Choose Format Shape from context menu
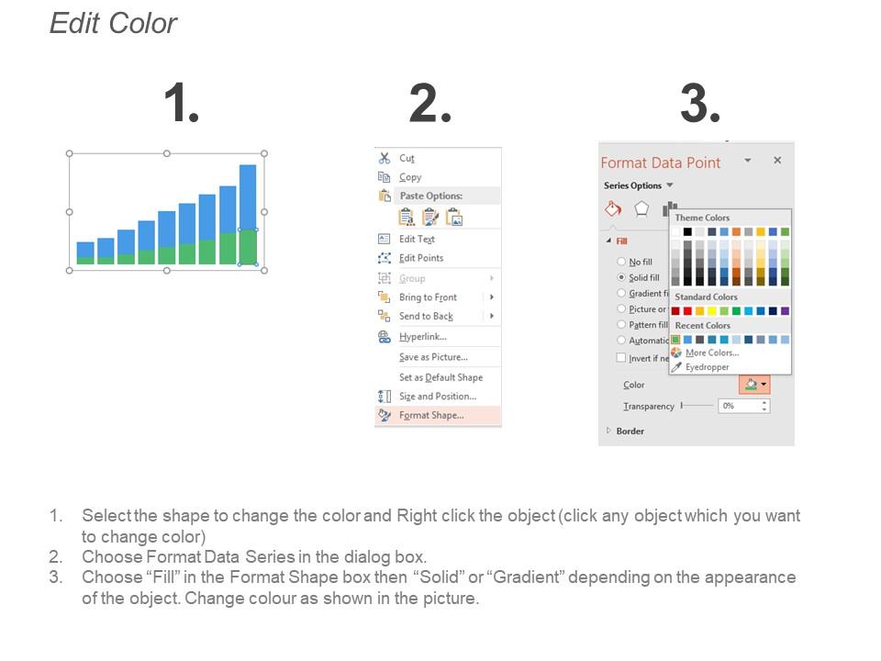This screenshot has width=881, height=661. tap(431, 415)
